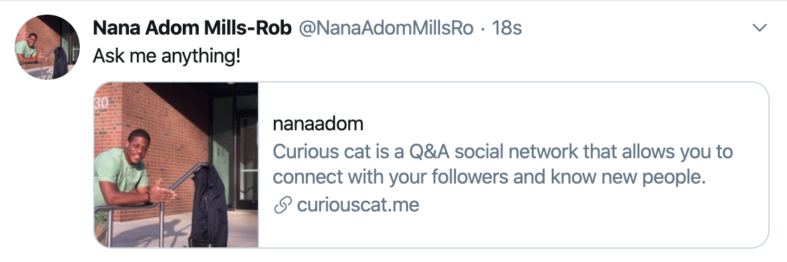Open the 18s timestamp permalink
This screenshot has height=262, width=787.
506,28
